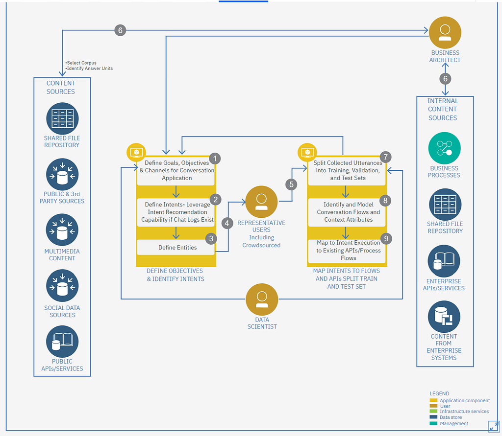The width and height of the screenshot is (502, 436).
Task: Click "Map to Intent Execution" step box
Action: [x=347, y=251]
